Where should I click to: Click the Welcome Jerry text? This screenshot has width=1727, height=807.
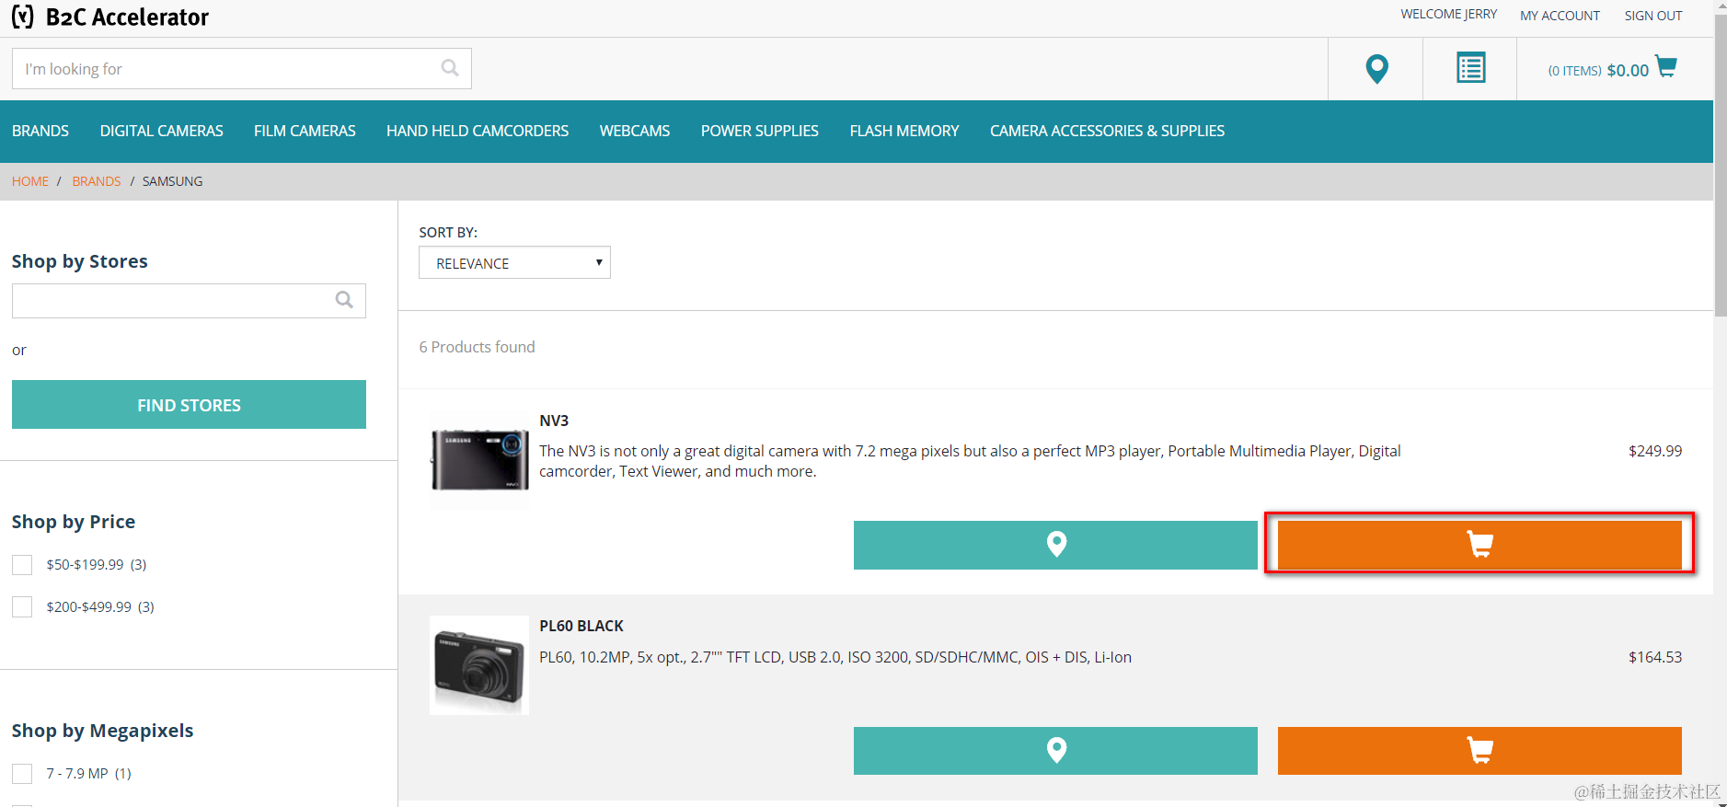coord(1448,14)
